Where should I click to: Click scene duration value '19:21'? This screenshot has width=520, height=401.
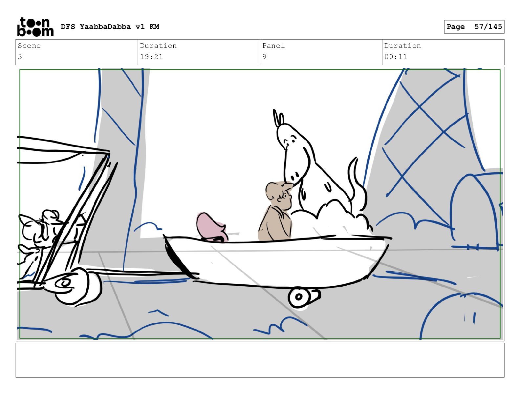(x=151, y=57)
